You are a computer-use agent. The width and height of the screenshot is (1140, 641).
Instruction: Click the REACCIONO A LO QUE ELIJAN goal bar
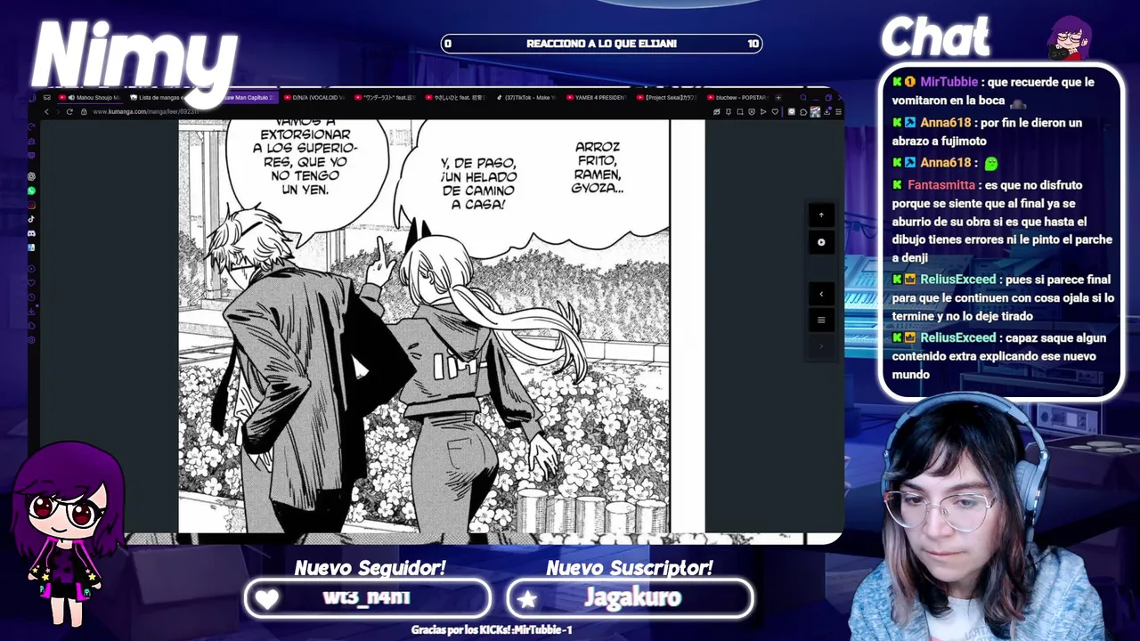[602, 44]
